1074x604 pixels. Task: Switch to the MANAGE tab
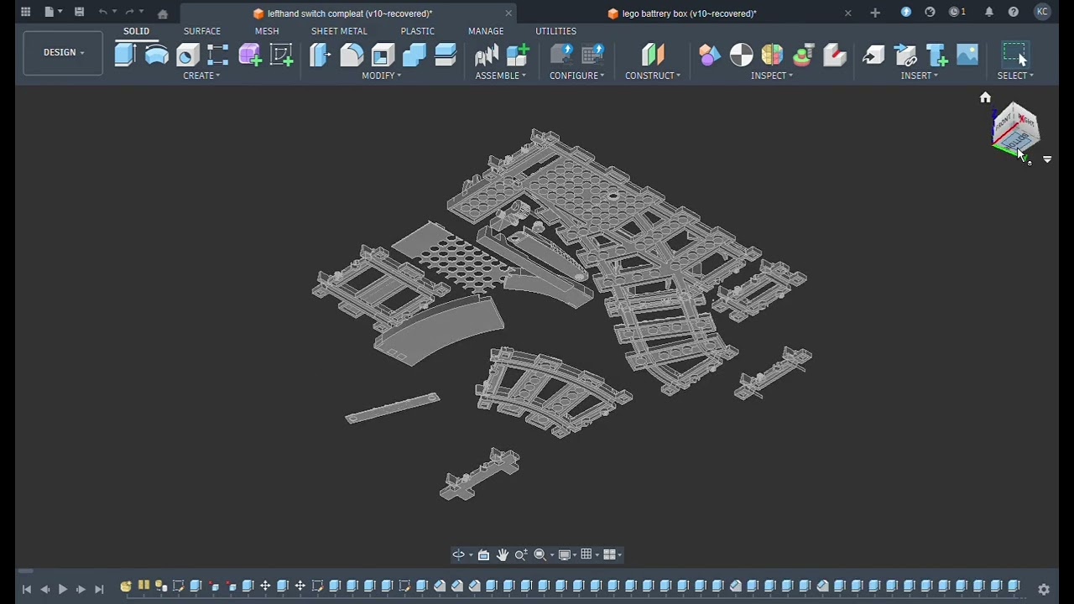486,31
